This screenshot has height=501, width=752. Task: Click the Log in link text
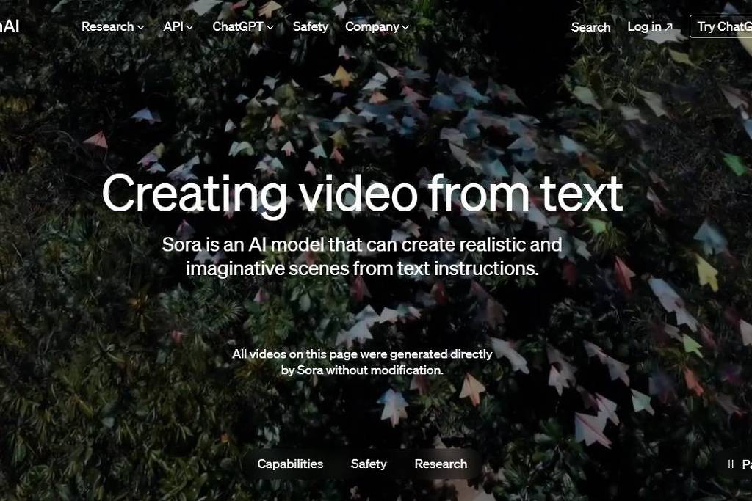click(644, 26)
